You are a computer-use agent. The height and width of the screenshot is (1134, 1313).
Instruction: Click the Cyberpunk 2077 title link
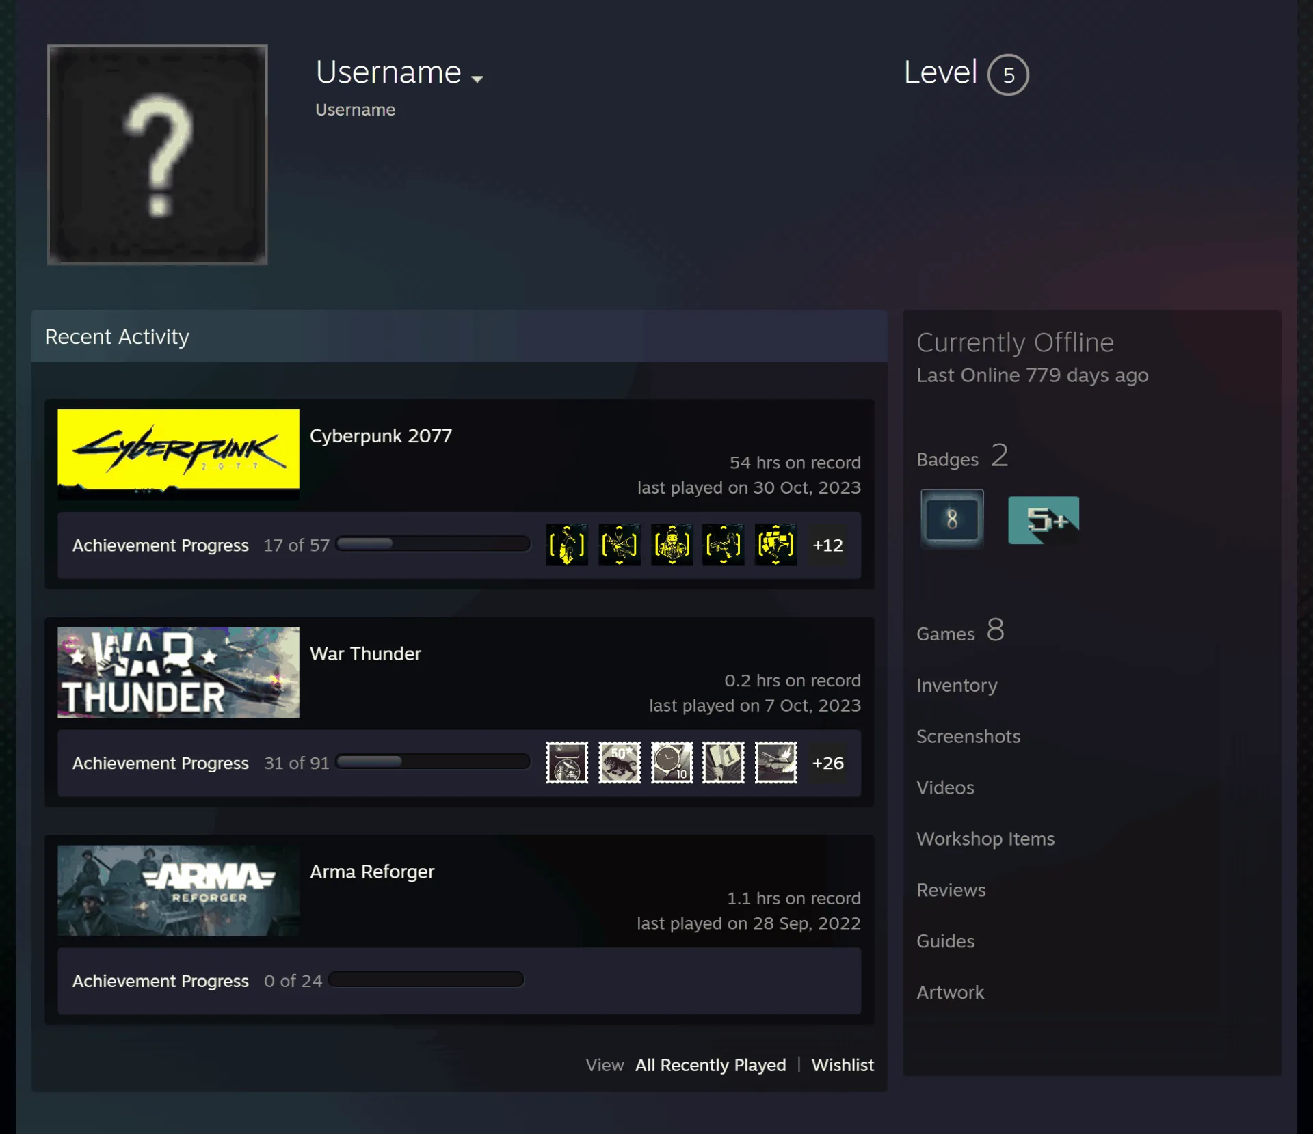tap(381, 435)
